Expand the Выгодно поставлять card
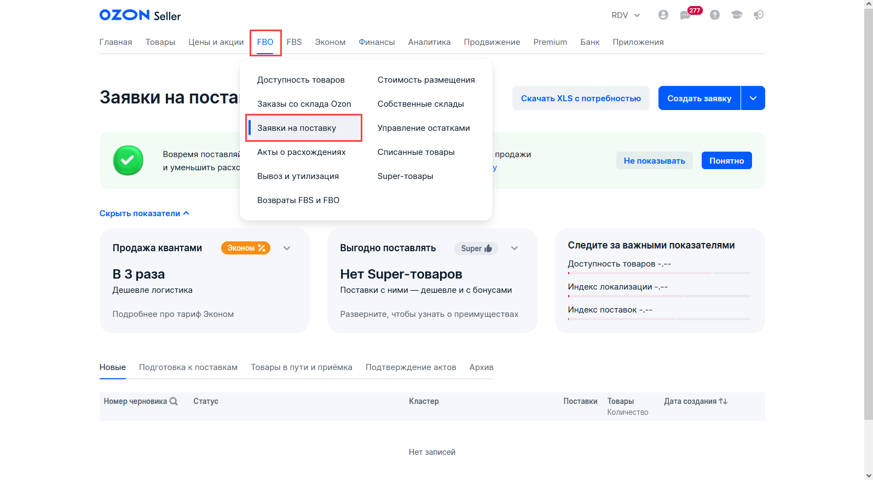The width and height of the screenshot is (873, 480). click(514, 248)
